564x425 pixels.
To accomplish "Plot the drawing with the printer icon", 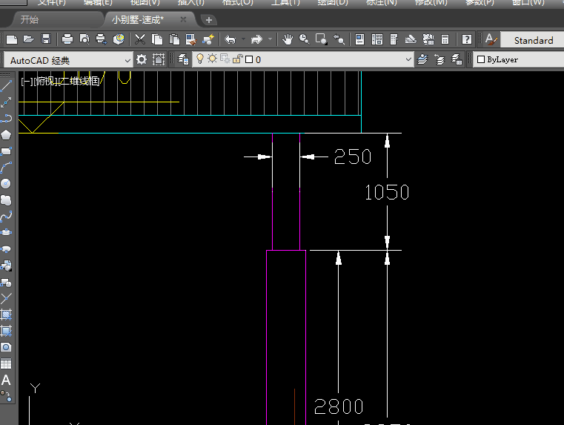I will [67, 39].
